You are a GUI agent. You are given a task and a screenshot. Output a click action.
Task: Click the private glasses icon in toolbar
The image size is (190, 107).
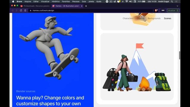point(163,11)
